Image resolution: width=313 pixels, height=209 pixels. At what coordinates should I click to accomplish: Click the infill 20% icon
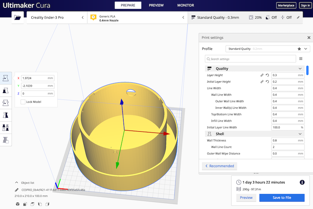click(251, 17)
